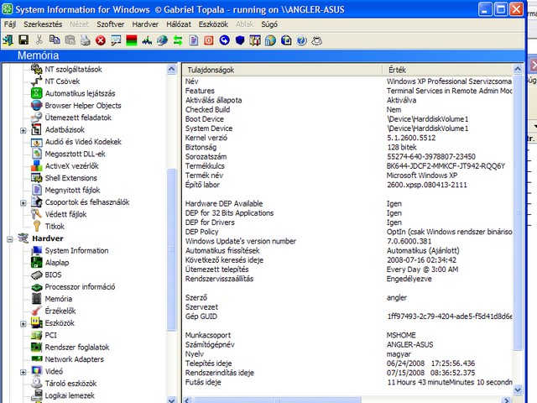The width and height of the screenshot is (537, 403).
Task: Open the Szerkesztés menu
Action: (x=43, y=24)
